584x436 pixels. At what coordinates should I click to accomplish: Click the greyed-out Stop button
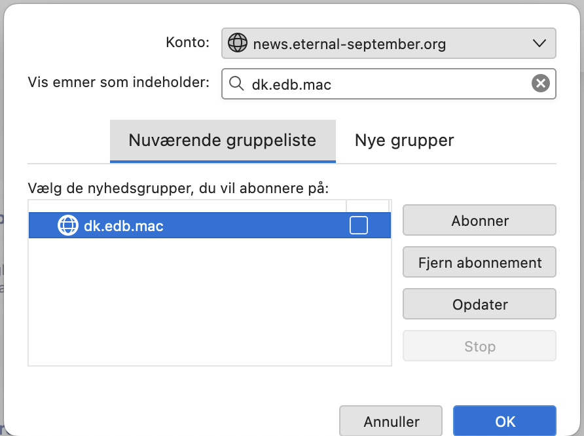[479, 346]
